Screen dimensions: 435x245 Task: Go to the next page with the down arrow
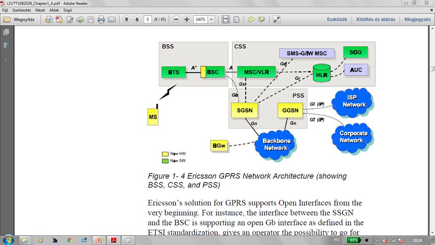(137, 20)
